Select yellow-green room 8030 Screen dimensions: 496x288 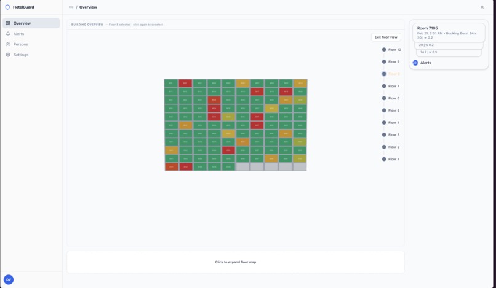coord(300,100)
